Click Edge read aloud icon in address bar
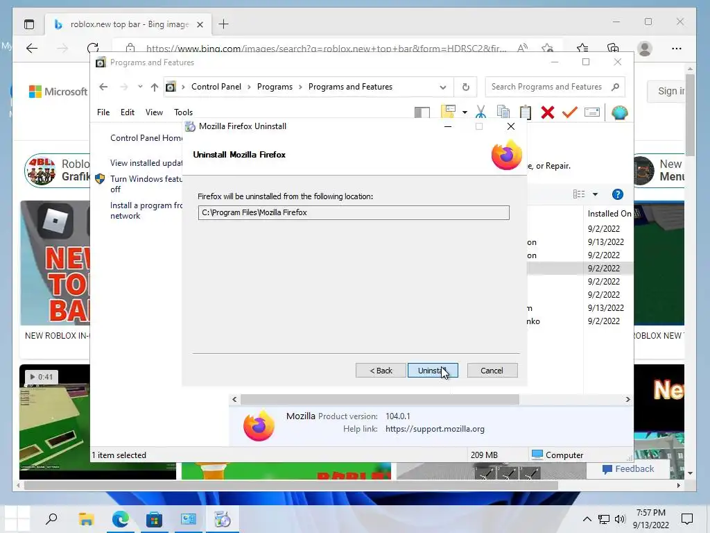The width and height of the screenshot is (710, 533). (x=522, y=48)
